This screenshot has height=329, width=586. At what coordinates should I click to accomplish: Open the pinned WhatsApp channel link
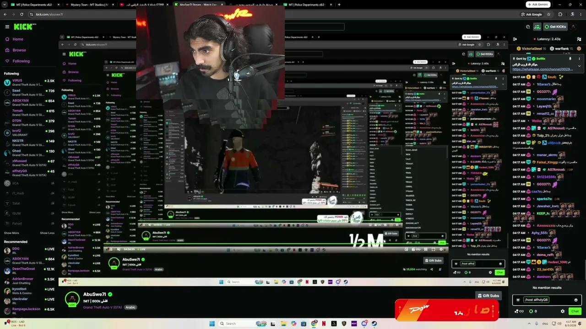(543, 69)
